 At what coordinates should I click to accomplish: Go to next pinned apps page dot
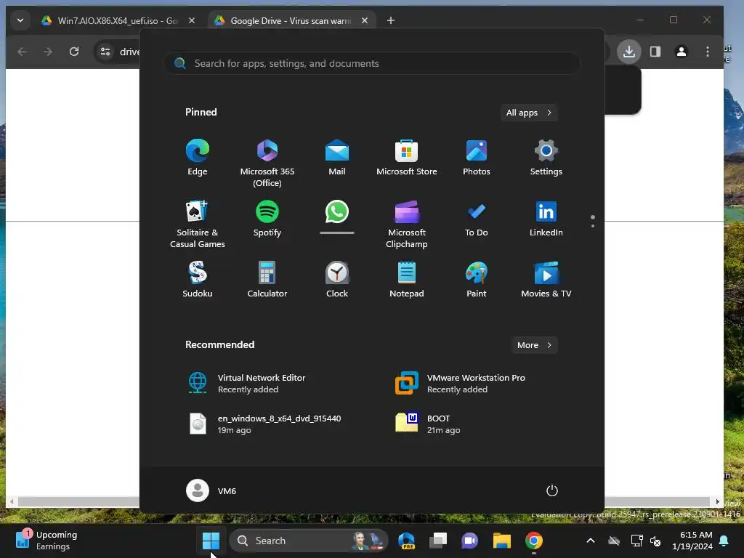click(x=593, y=226)
